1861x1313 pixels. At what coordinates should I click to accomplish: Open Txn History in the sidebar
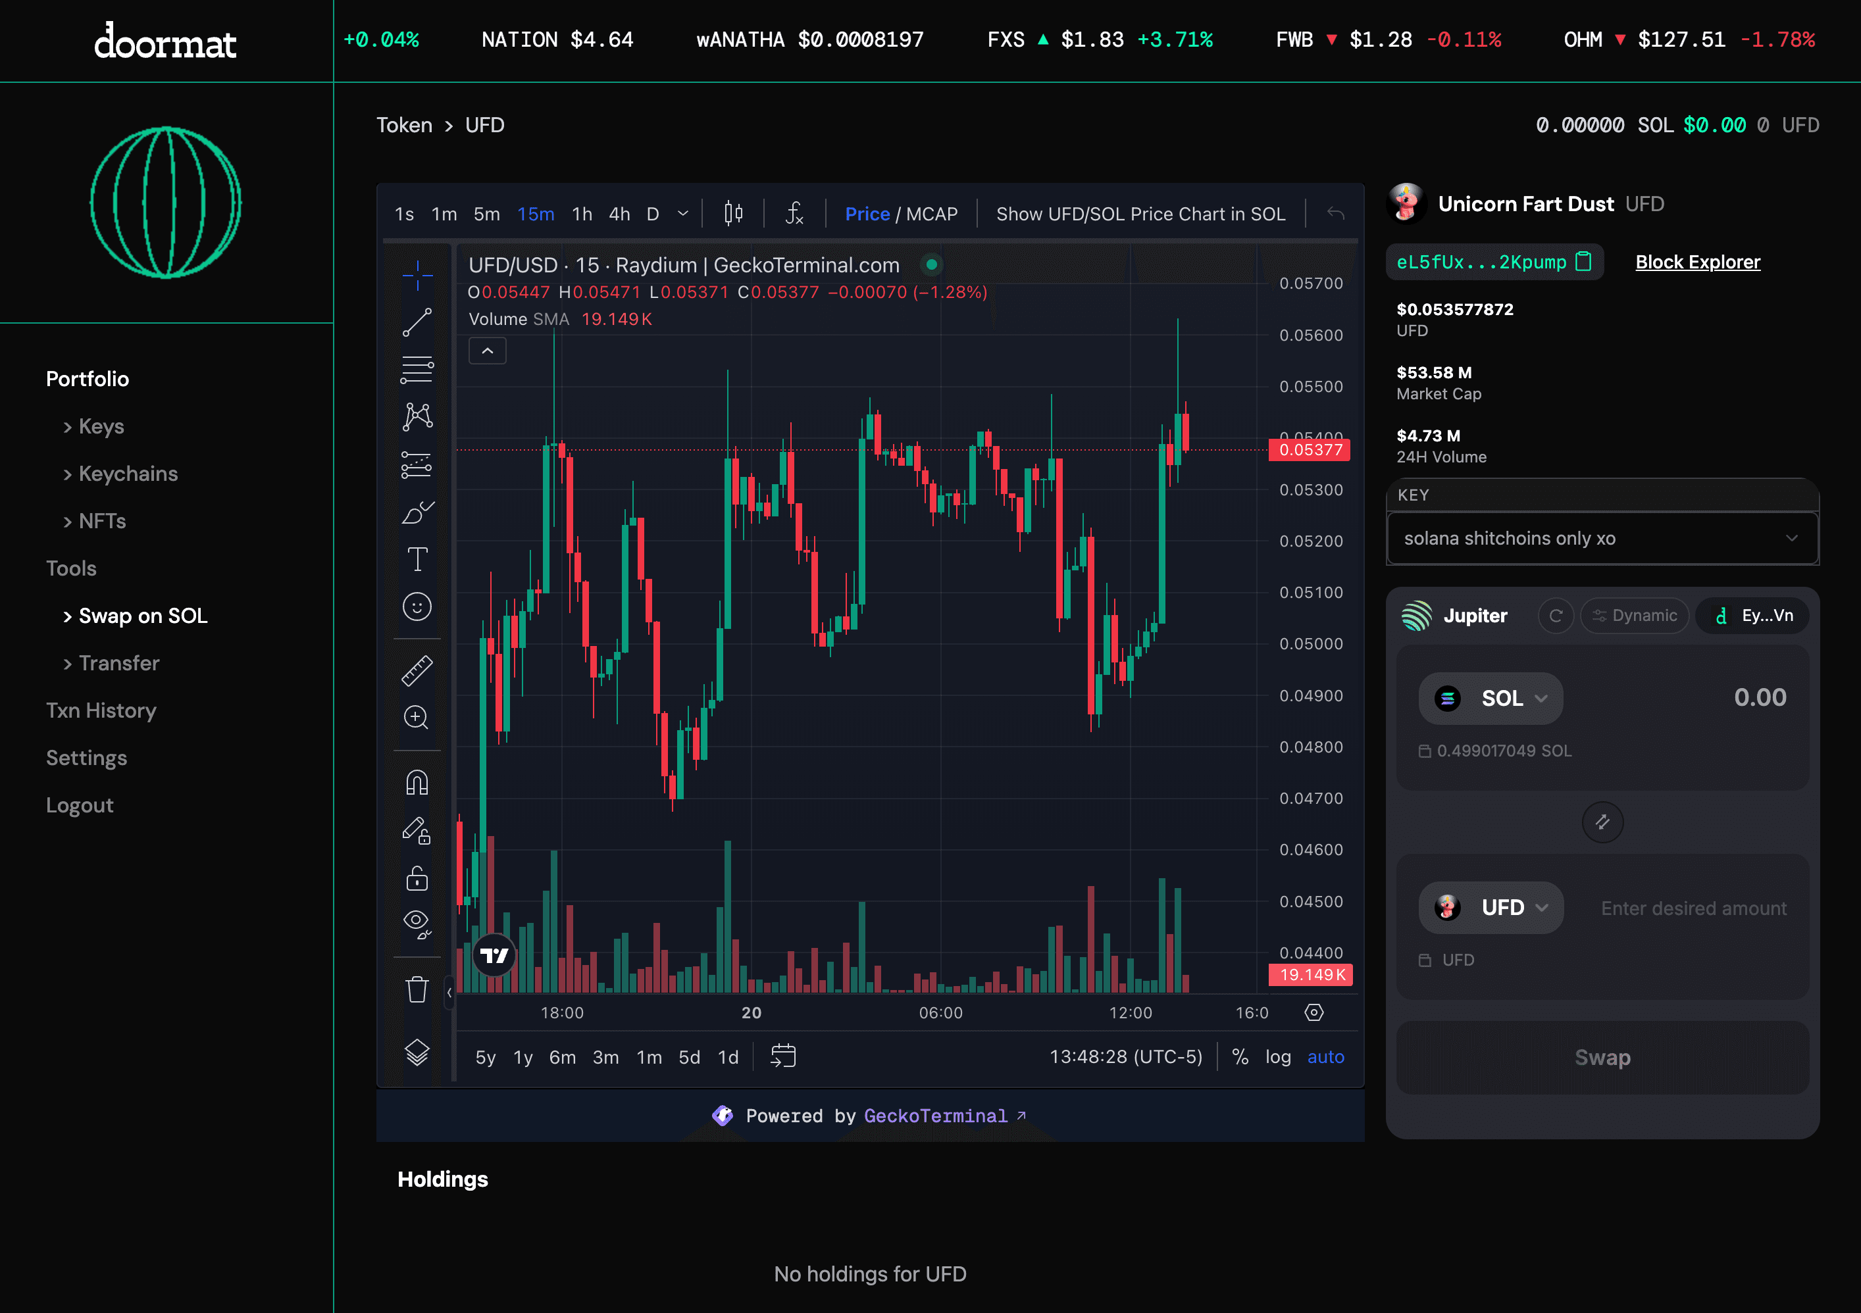[x=101, y=710]
